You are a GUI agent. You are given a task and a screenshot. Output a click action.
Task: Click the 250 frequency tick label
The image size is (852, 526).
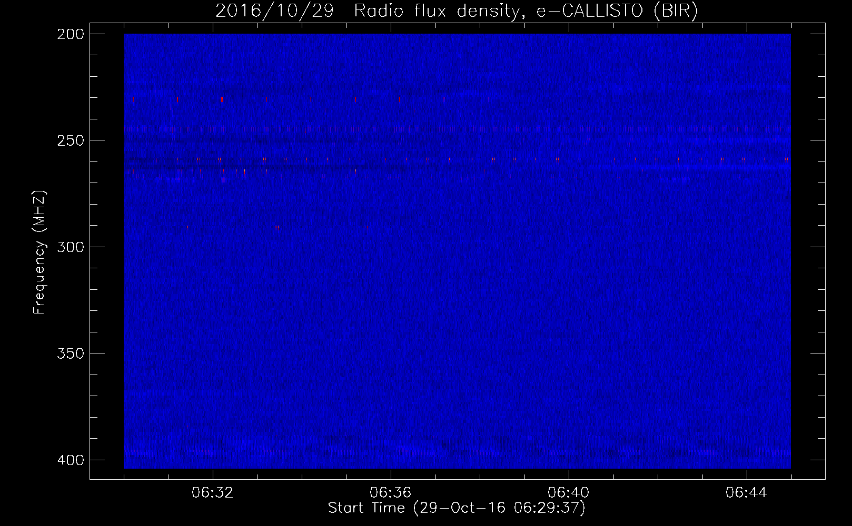click(x=70, y=140)
